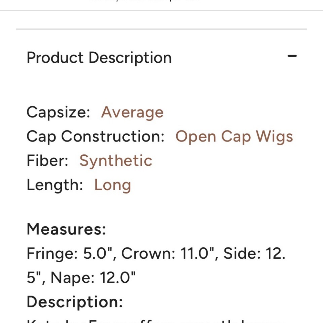Click the Description heading
This screenshot has width=323, height=323.
coord(75,302)
